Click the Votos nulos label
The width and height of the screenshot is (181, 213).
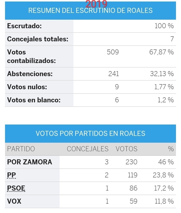coord(27,87)
